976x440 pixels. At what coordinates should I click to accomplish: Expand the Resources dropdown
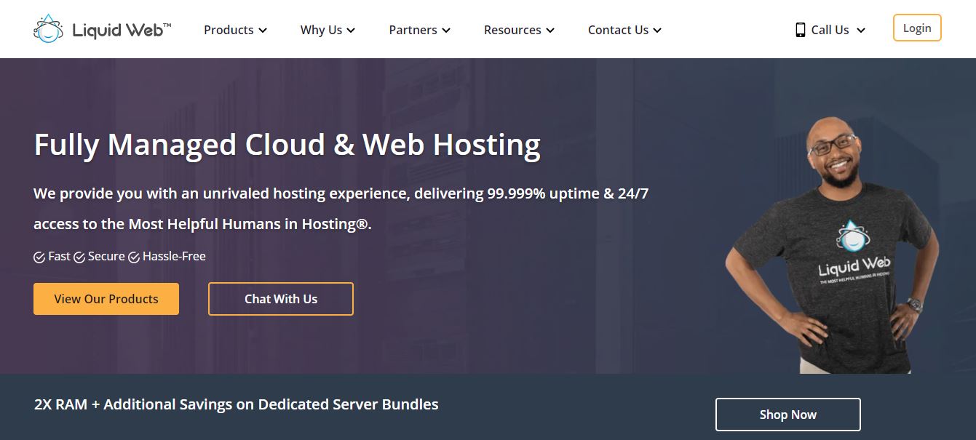(518, 30)
